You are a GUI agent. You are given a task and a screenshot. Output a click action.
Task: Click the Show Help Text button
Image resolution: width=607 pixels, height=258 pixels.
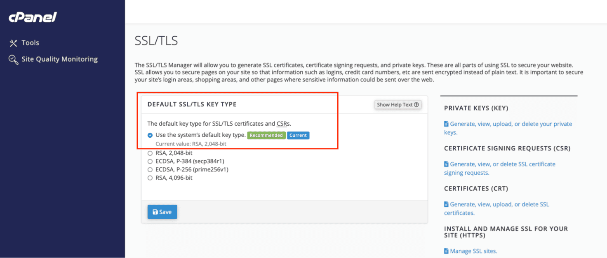398,105
